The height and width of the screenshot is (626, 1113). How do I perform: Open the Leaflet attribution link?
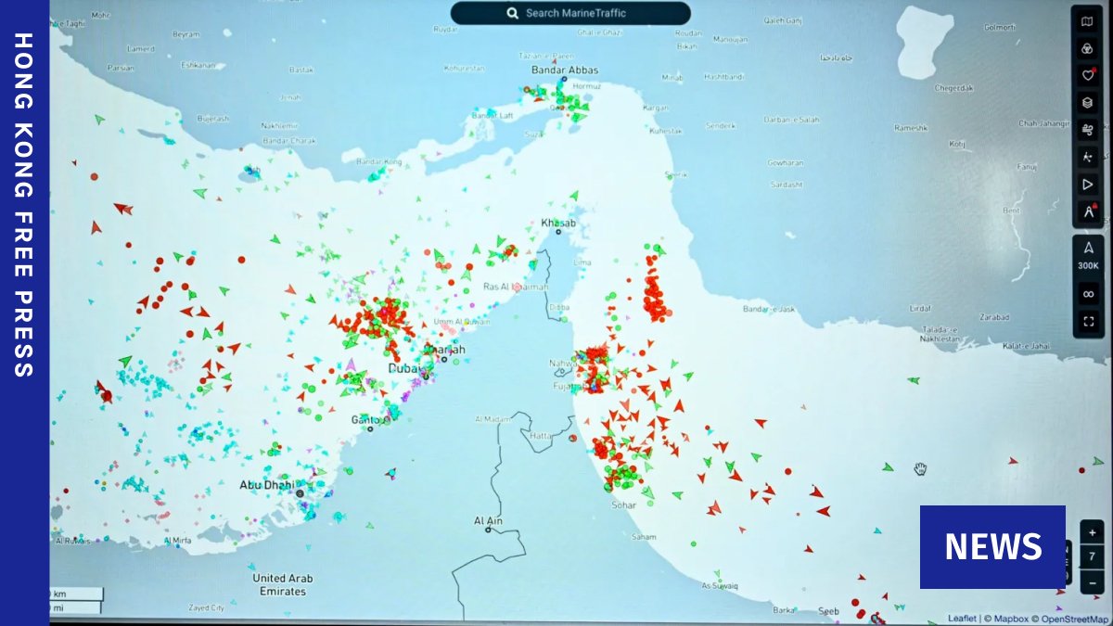point(962,619)
